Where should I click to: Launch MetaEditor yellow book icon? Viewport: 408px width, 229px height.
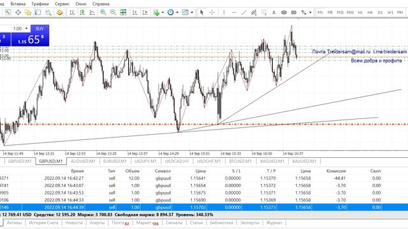(x=59, y=12)
